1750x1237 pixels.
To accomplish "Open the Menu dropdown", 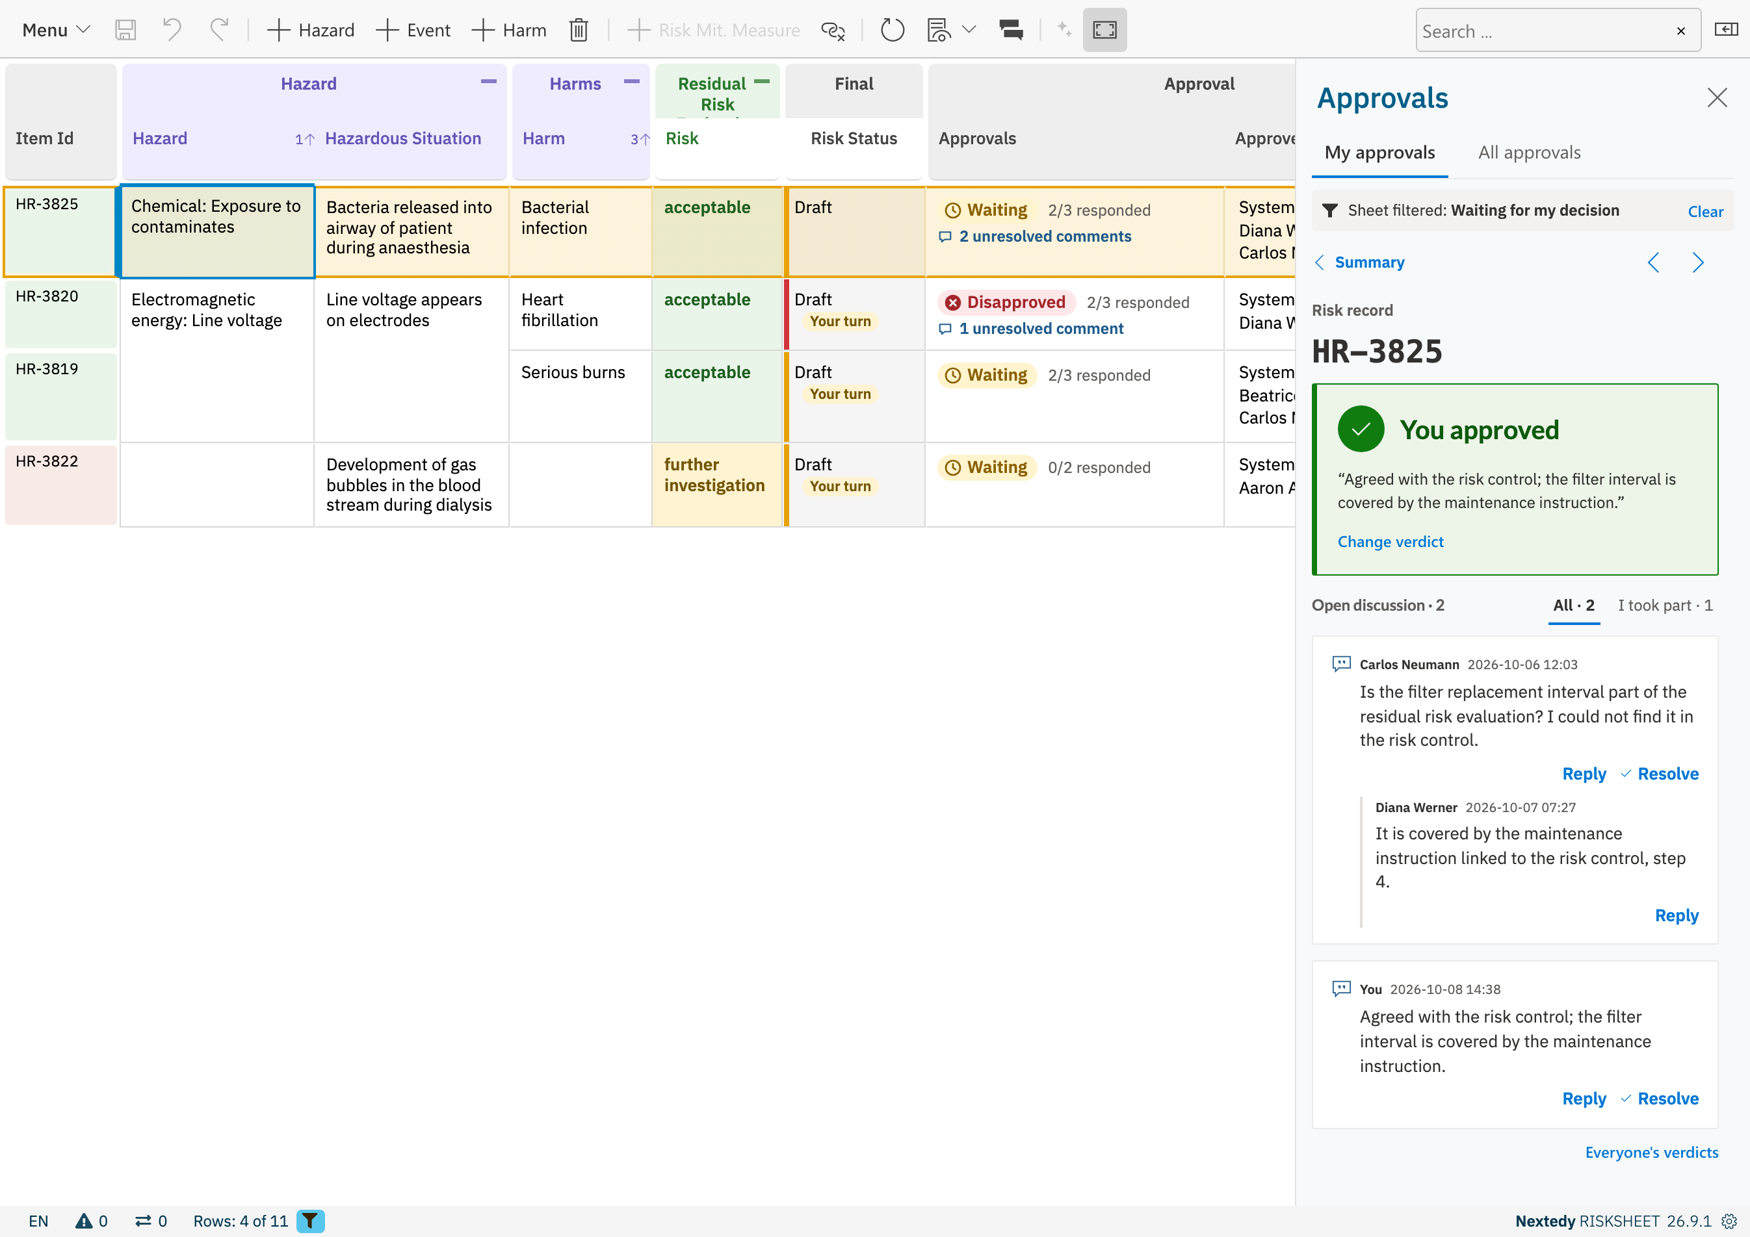I will (57, 31).
